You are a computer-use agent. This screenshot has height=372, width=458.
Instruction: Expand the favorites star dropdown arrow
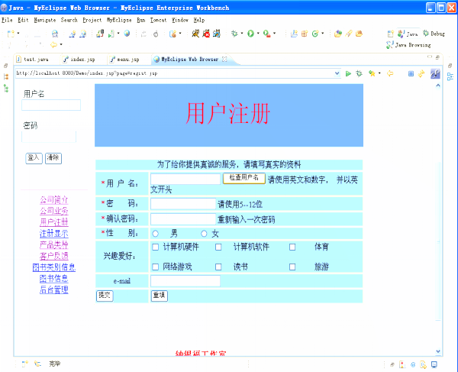[379, 73]
